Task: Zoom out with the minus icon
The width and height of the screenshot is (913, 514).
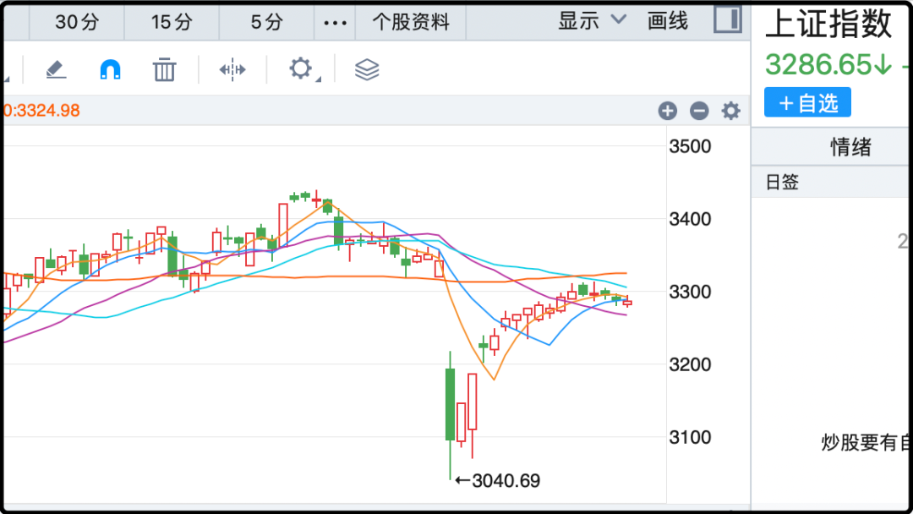Action: click(699, 111)
